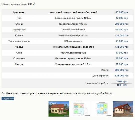This screenshot has width=135, height=120.
Task: Select the Отмостка row label
Action: tap(19, 58)
